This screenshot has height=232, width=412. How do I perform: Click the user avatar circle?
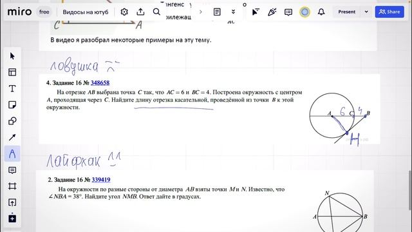304,12
